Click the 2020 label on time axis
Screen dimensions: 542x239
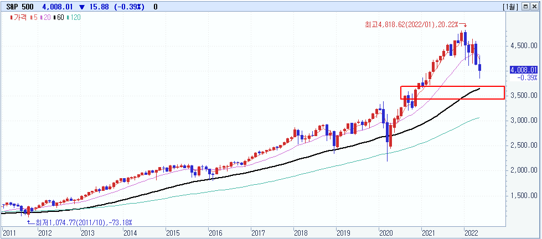(x=385, y=233)
